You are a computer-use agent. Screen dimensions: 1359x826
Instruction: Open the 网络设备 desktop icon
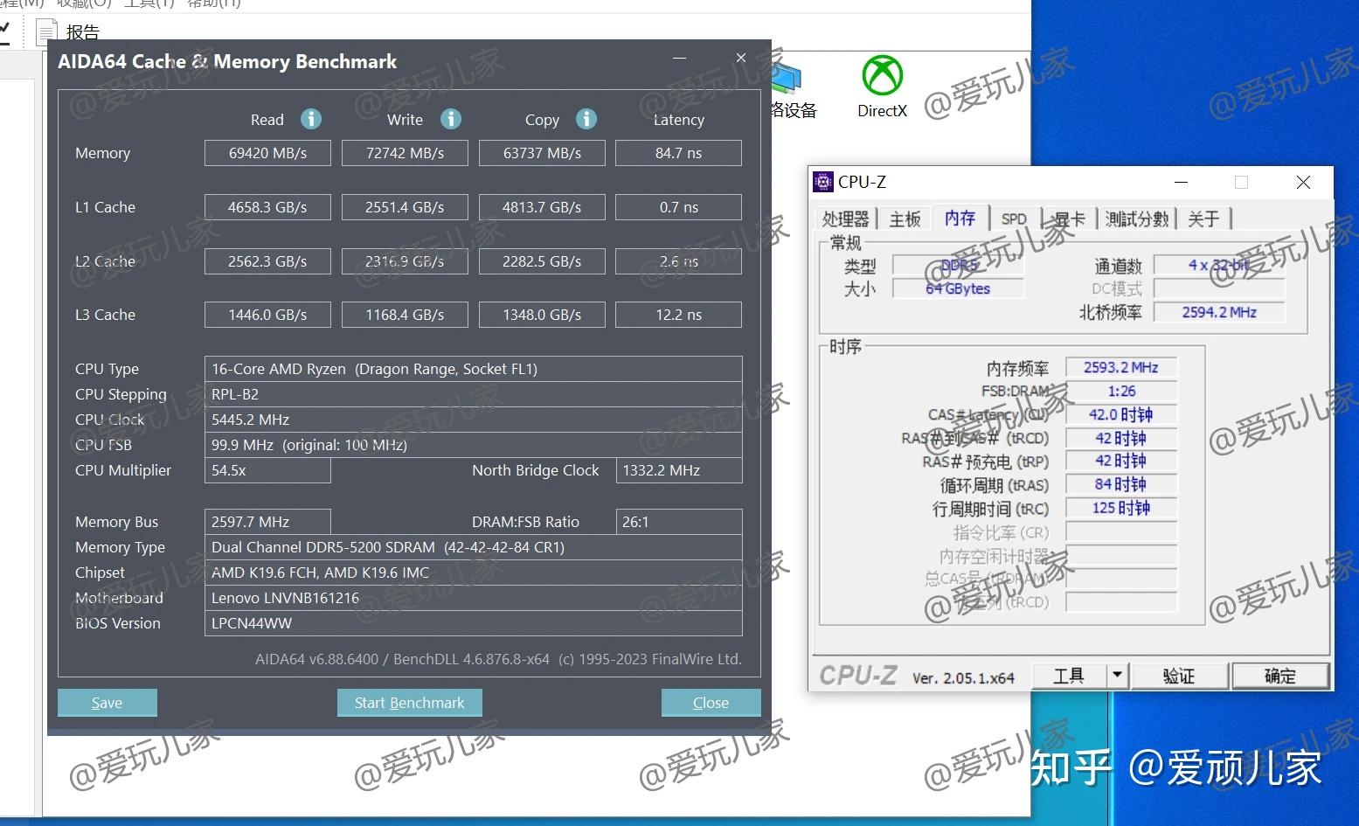pyautogui.click(x=785, y=79)
